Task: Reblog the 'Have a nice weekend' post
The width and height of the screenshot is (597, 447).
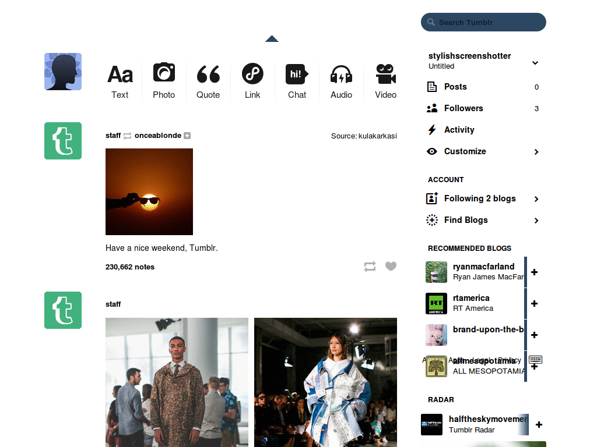Action: [x=370, y=267]
